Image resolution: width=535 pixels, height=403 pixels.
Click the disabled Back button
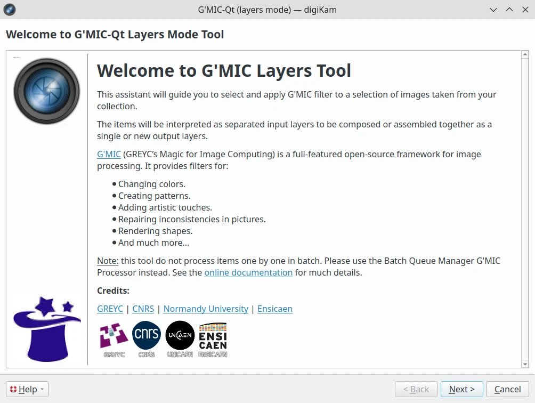[416, 389]
